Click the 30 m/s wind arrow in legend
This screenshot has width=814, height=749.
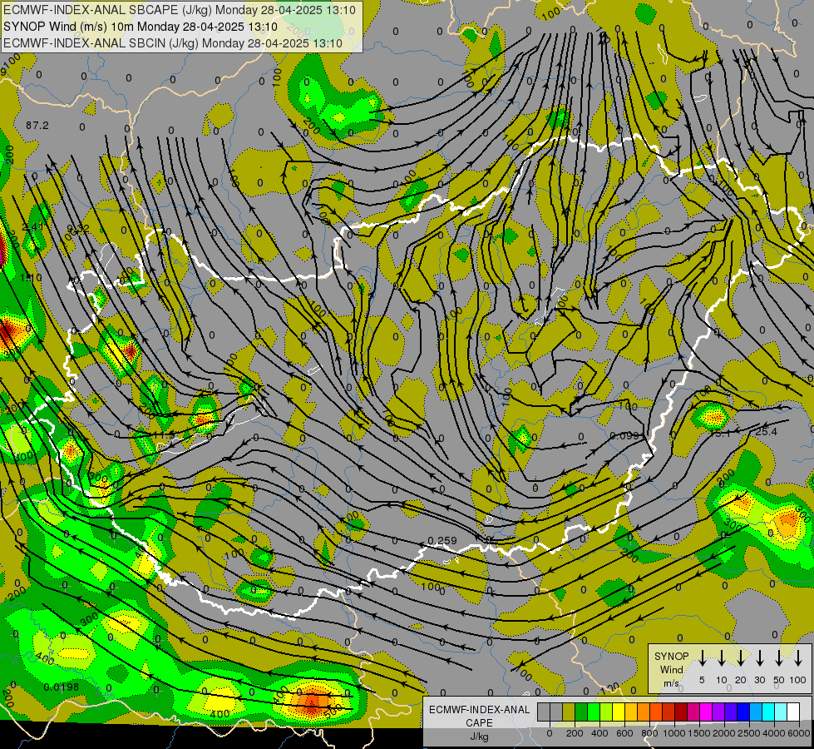pos(759,657)
